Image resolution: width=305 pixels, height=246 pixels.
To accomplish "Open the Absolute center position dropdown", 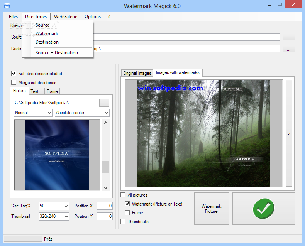I will 82,113.
